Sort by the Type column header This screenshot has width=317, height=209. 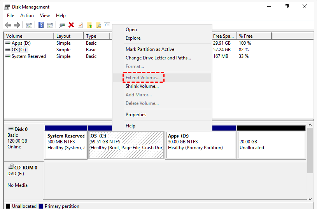pos(96,36)
